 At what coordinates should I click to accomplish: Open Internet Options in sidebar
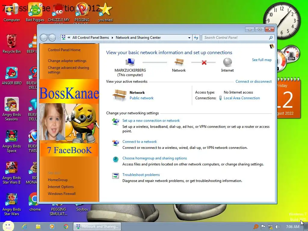(61, 186)
